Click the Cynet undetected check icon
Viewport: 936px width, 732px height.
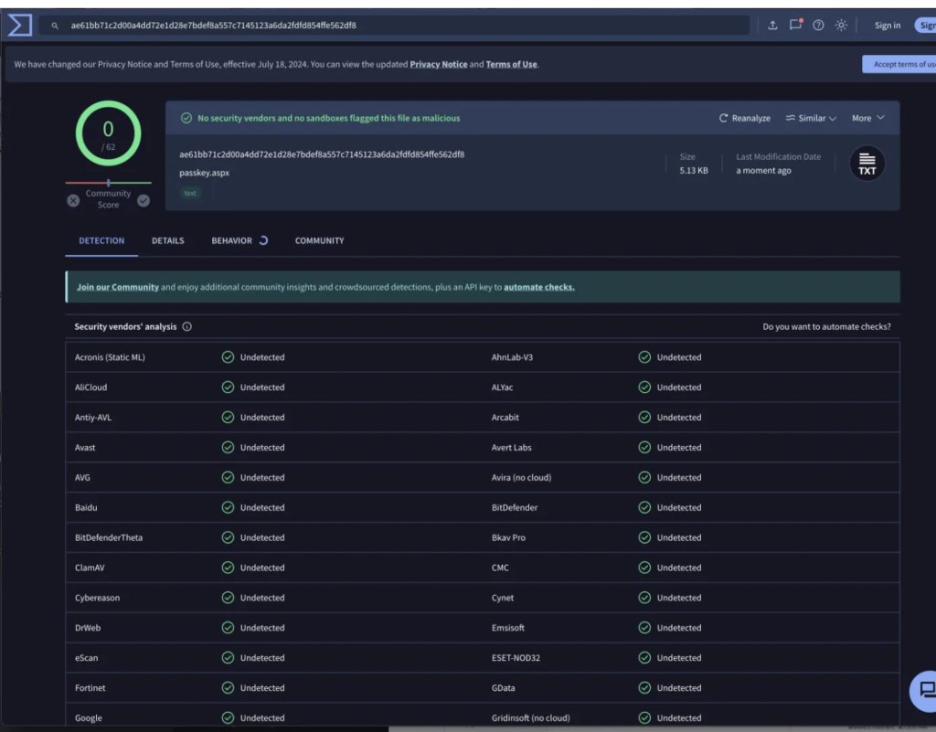point(644,597)
